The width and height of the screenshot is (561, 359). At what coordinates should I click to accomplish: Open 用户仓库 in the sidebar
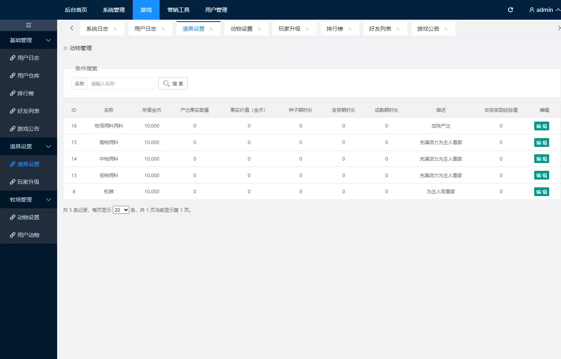pyautogui.click(x=28, y=76)
